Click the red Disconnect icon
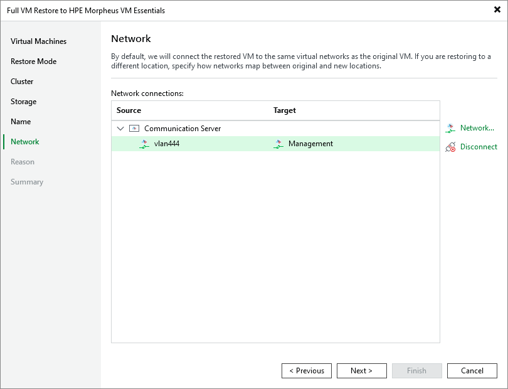 coord(450,147)
